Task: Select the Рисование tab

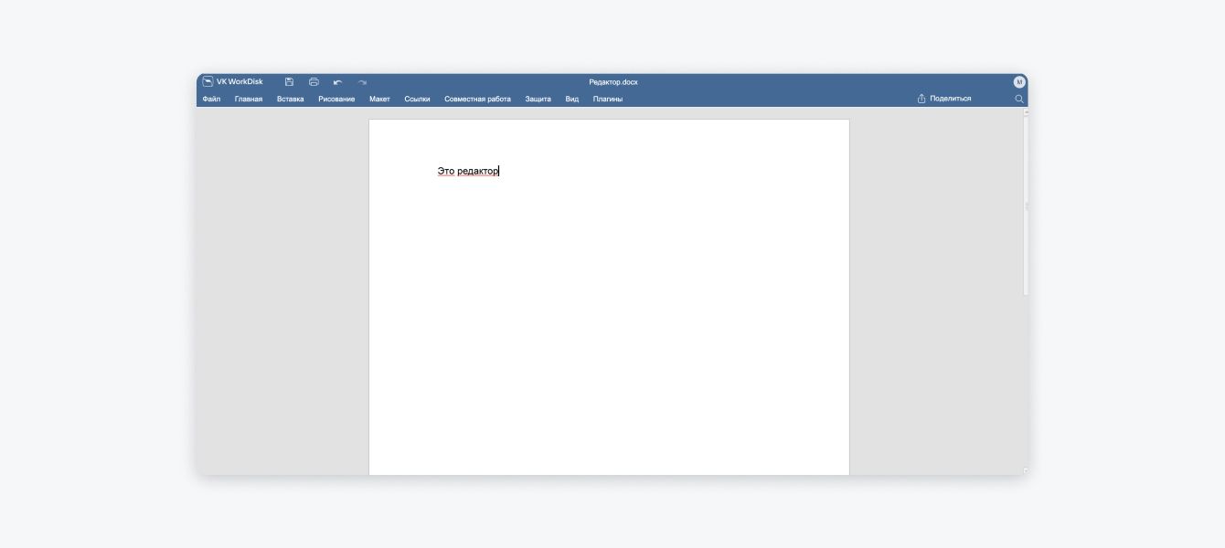Action: [336, 99]
